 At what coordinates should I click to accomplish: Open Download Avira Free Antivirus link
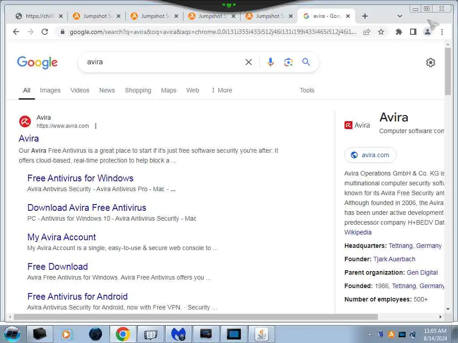(87, 208)
